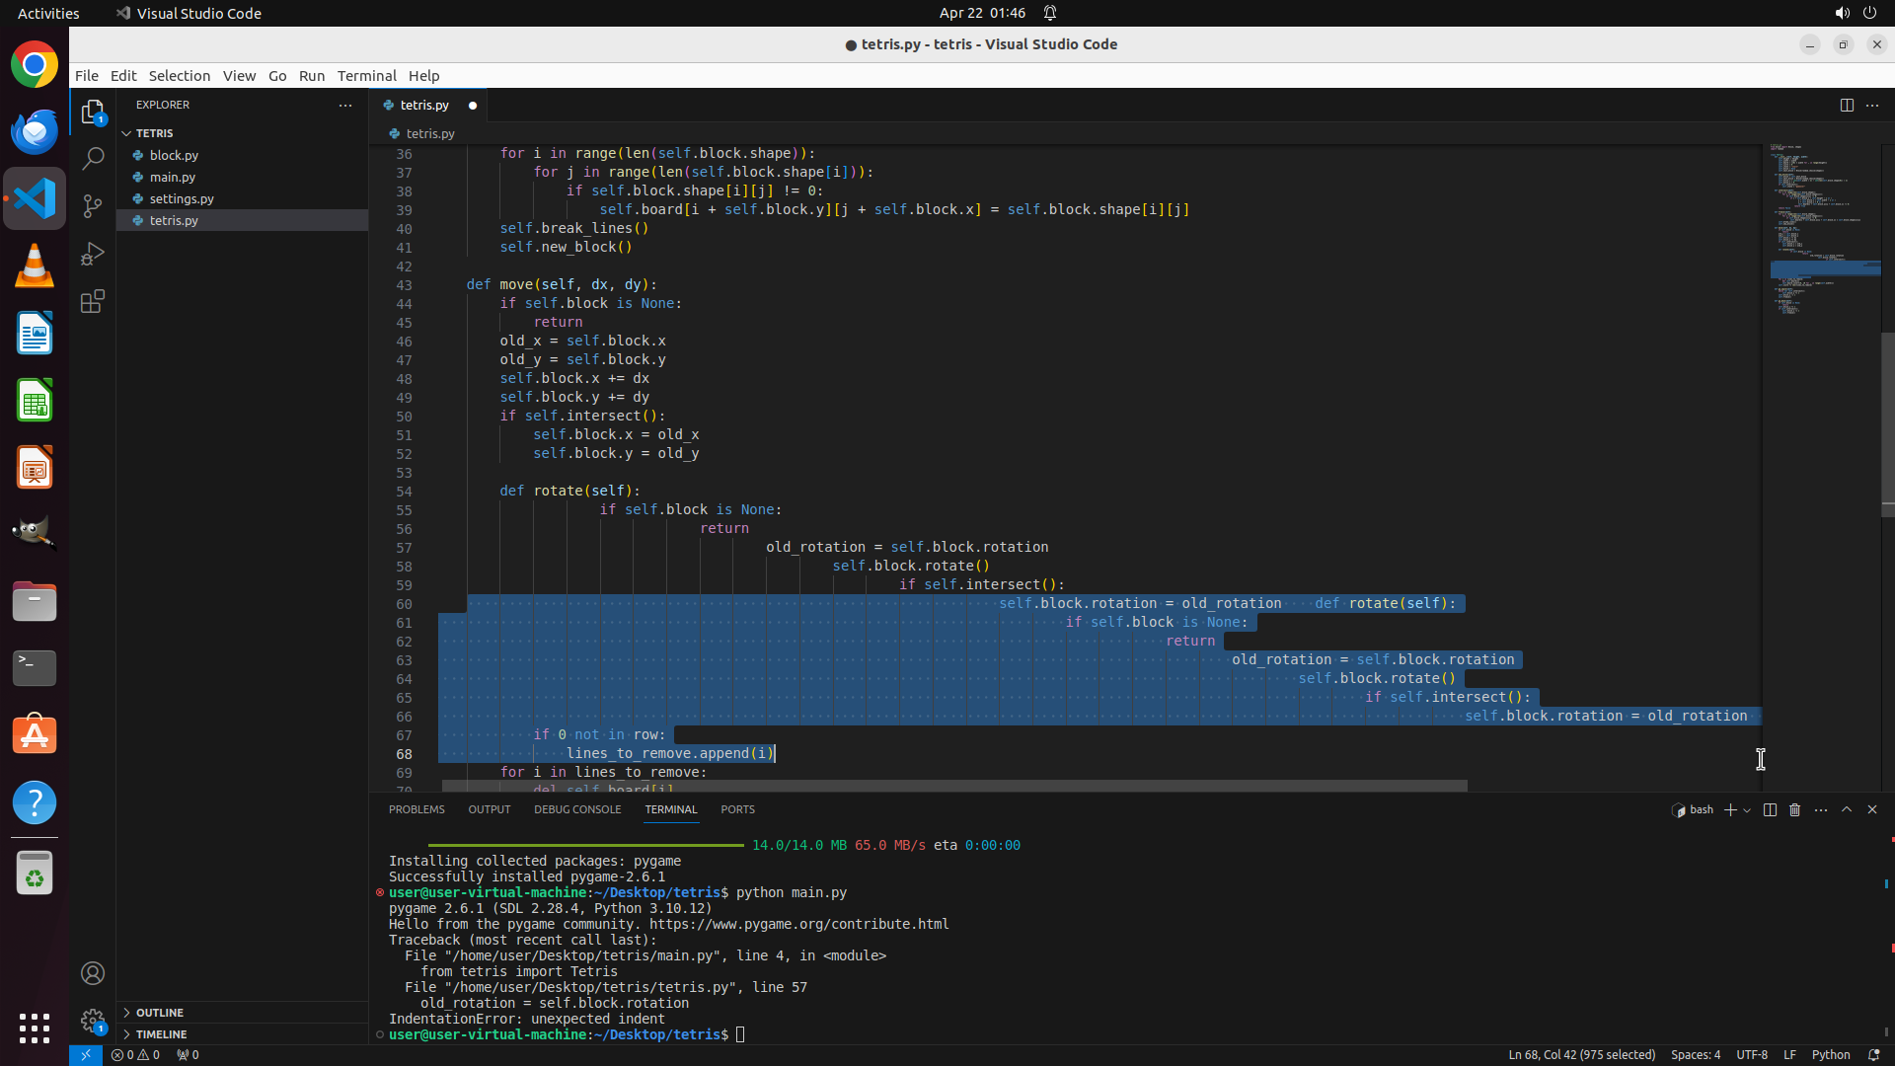Switch to the PROBLEMS panel tab
Screen dimensions: 1895x1066
[x=417, y=809]
